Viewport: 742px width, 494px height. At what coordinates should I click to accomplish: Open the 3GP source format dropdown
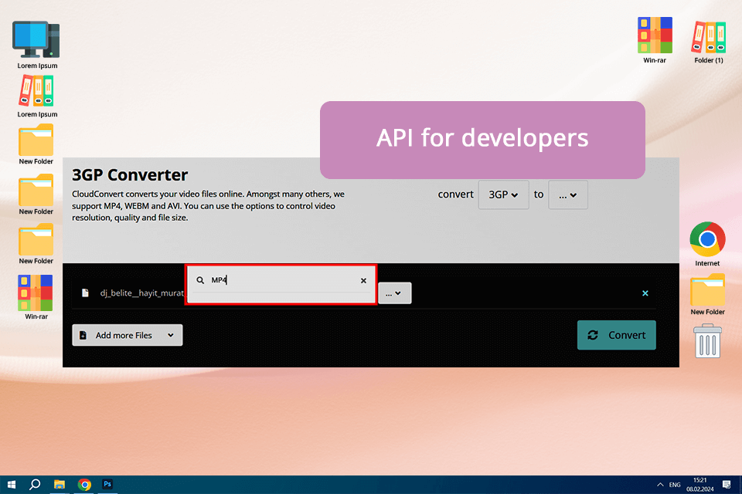pyautogui.click(x=503, y=195)
